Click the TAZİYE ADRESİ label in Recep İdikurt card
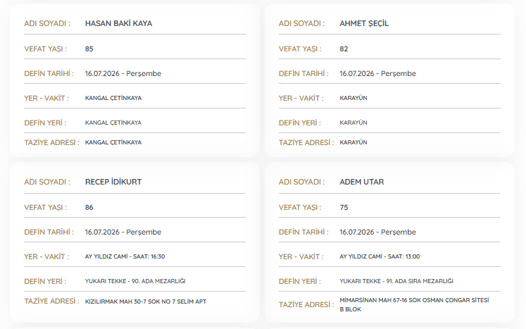The image size is (526, 329). tap(51, 301)
